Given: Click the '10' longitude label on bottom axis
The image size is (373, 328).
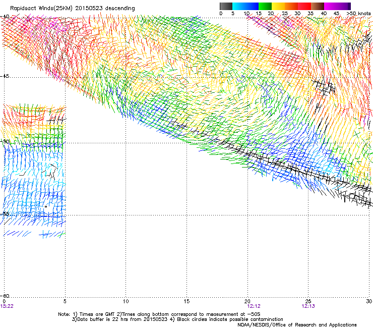Looking at the screenshot, I should (x=126, y=302).
